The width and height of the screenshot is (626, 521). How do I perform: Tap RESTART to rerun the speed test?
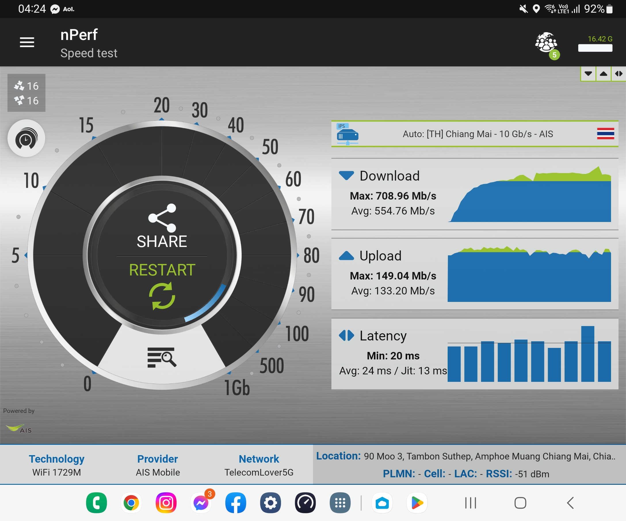[162, 270]
